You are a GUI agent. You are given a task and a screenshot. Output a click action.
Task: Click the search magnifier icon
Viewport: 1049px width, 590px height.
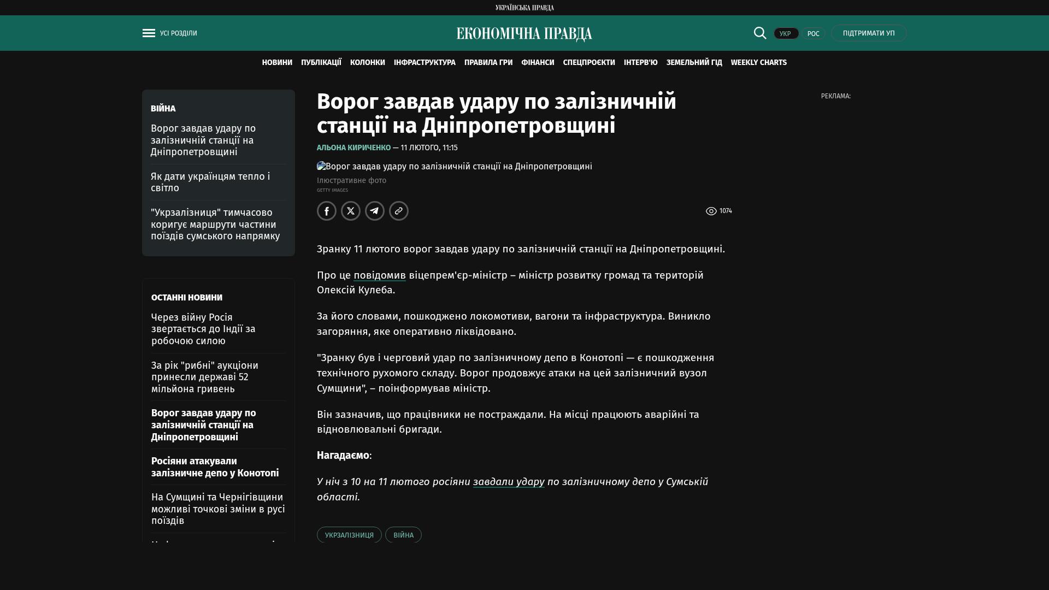pyautogui.click(x=760, y=33)
